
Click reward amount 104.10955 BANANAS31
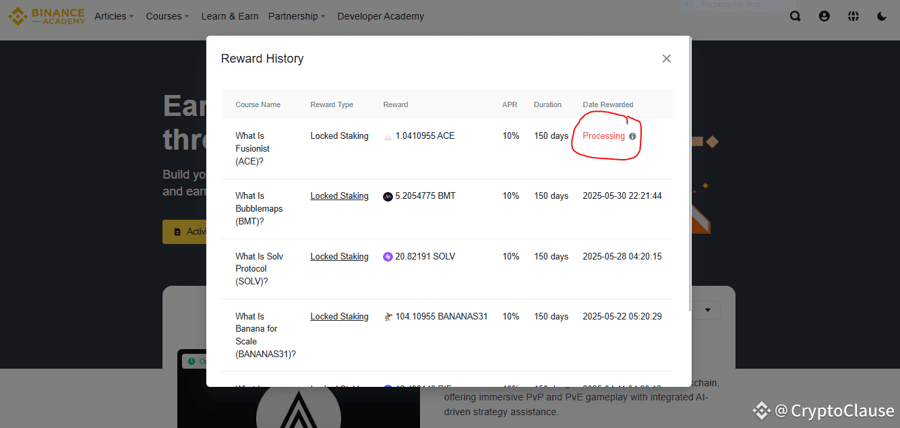tap(442, 317)
